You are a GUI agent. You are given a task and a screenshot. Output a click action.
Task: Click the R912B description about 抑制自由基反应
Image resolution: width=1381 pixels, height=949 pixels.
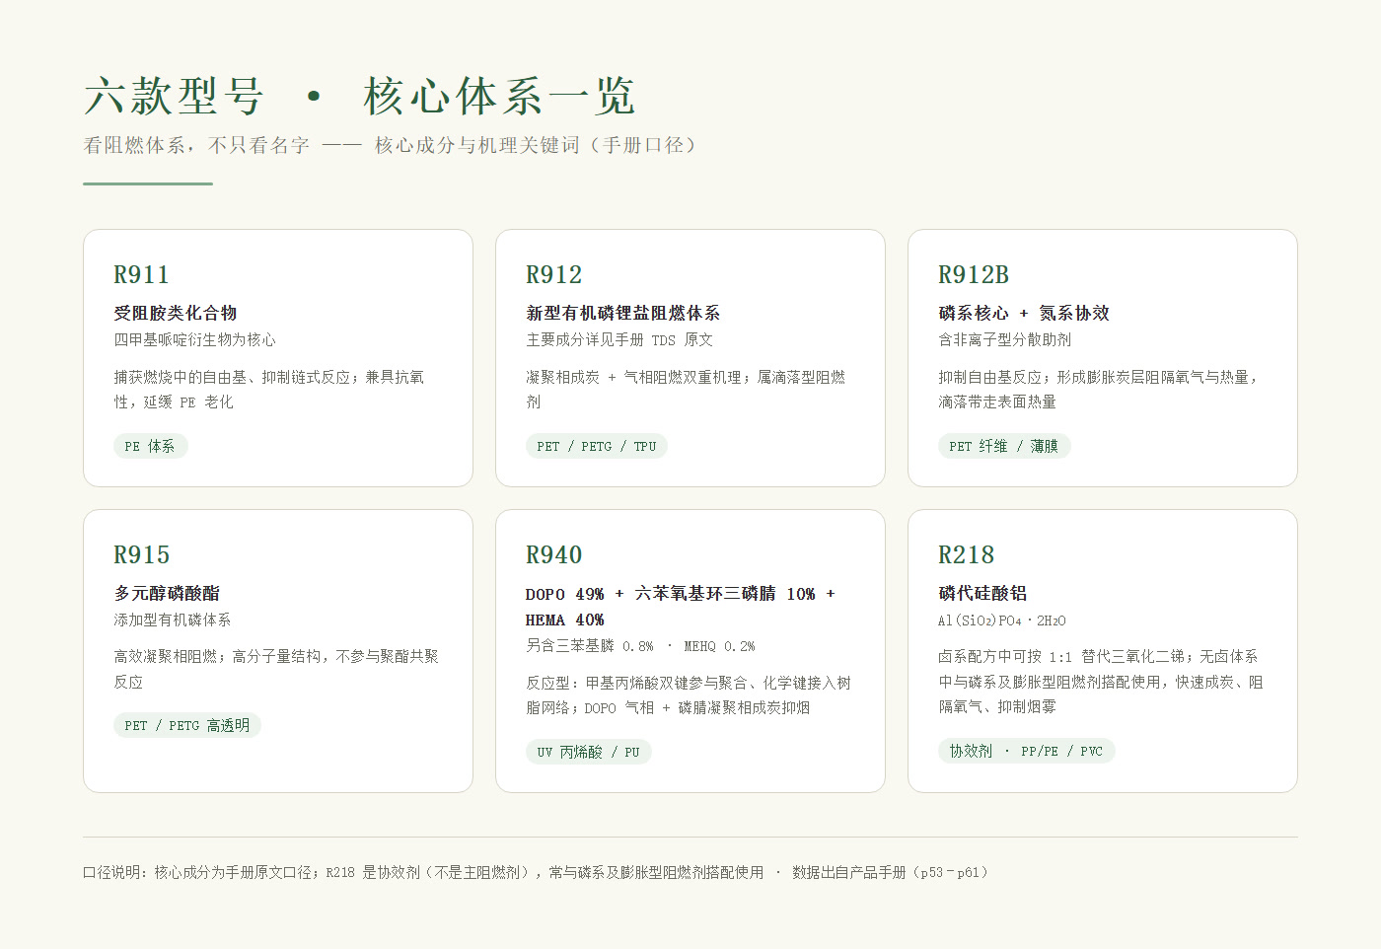[x=1098, y=390]
